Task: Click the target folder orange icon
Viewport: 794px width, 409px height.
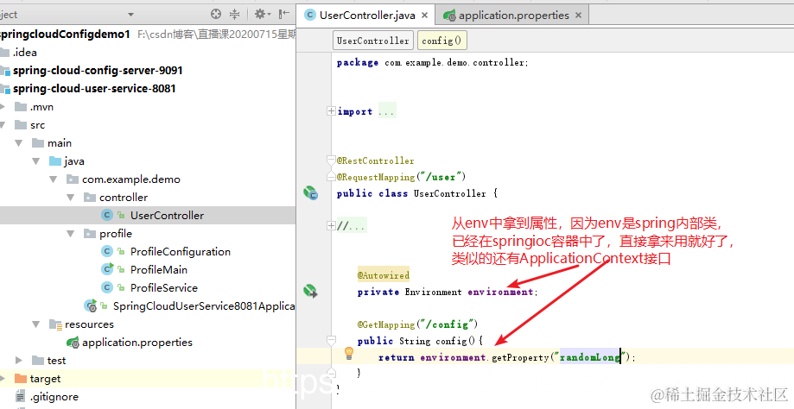Action: tap(21, 379)
